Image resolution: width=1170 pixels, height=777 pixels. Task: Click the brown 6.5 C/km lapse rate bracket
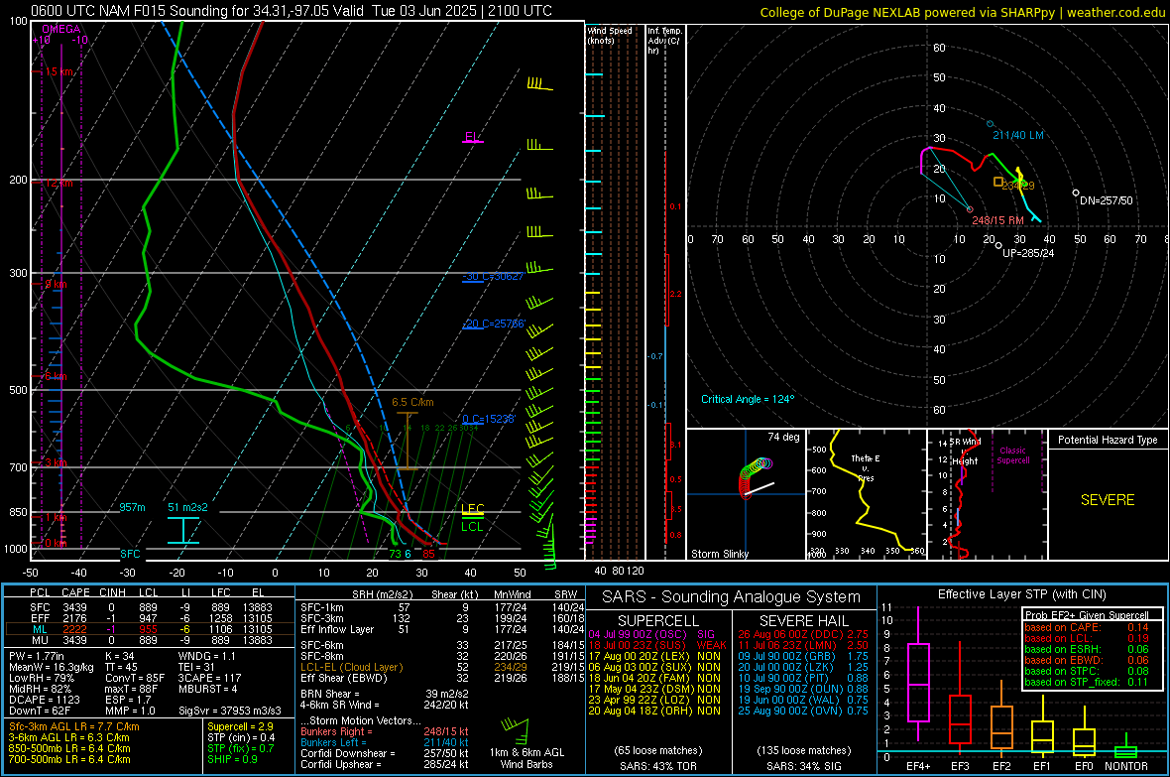(x=408, y=441)
